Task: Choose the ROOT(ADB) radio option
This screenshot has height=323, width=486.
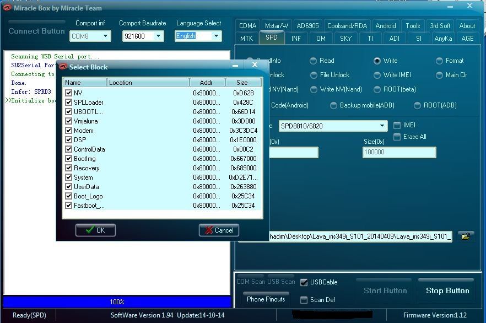Action: pos(417,105)
